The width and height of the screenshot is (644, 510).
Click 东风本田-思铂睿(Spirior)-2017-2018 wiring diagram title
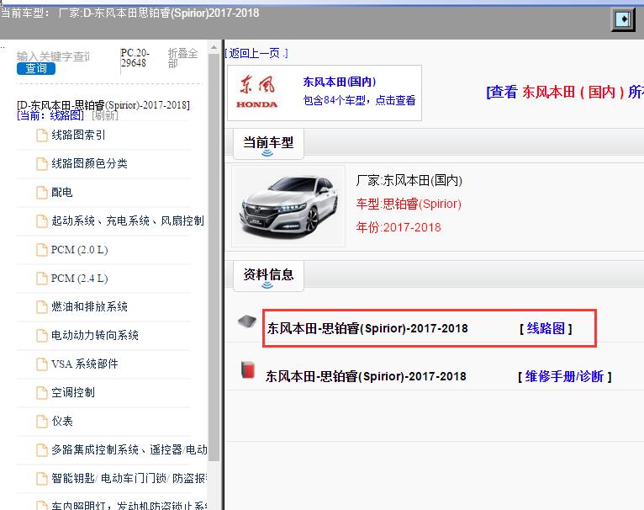pyautogui.click(x=367, y=328)
